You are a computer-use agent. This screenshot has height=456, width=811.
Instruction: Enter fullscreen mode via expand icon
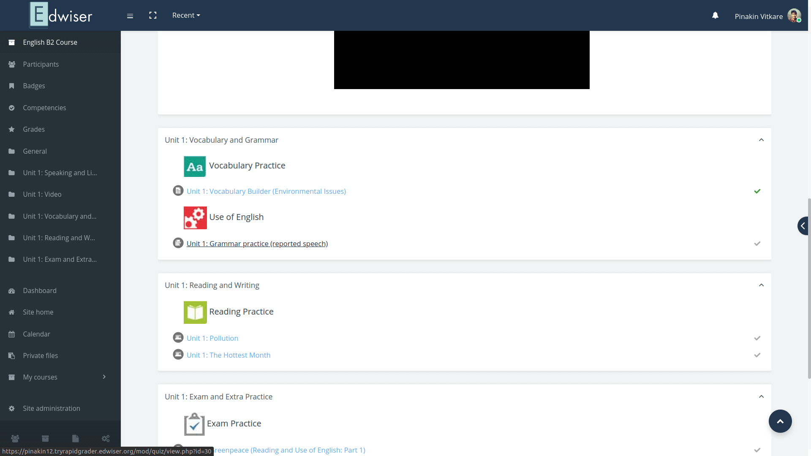coord(153,15)
